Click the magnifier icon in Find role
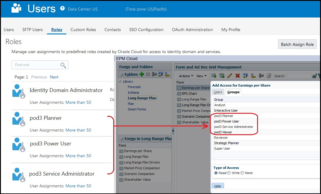This screenshot has height=194, width=321. [63, 65]
